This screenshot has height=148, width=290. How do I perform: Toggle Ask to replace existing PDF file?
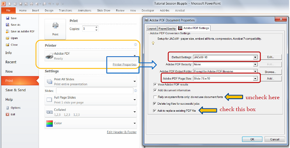[x=155, y=111]
